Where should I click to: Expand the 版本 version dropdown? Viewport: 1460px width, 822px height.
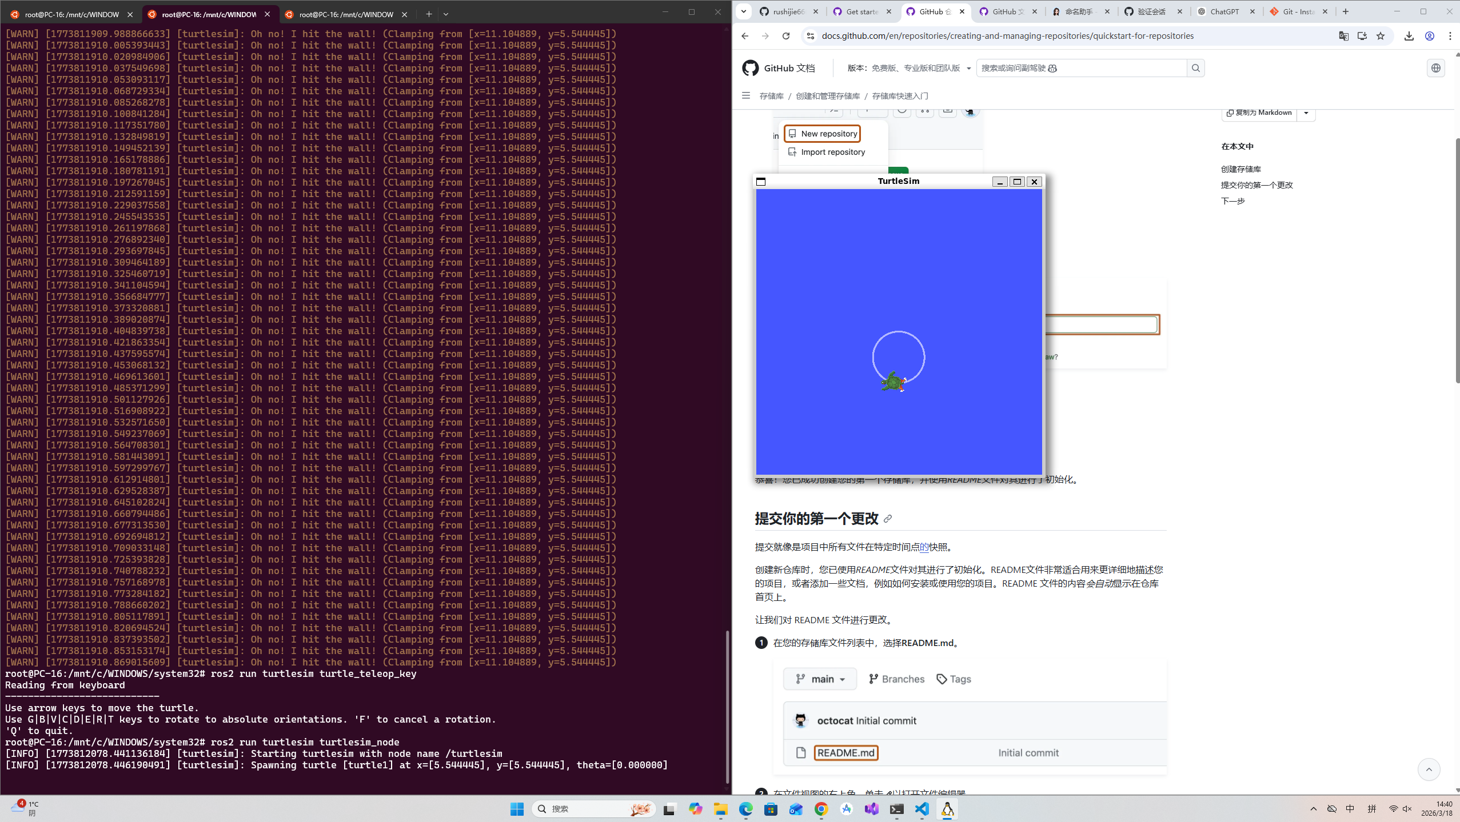pyautogui.click(x=968, y=68)
